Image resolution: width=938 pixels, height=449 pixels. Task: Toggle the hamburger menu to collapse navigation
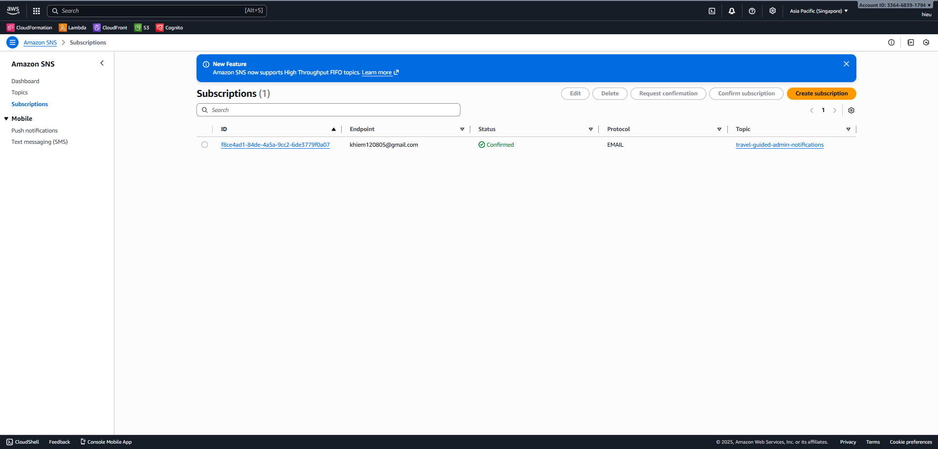[12, 43]
